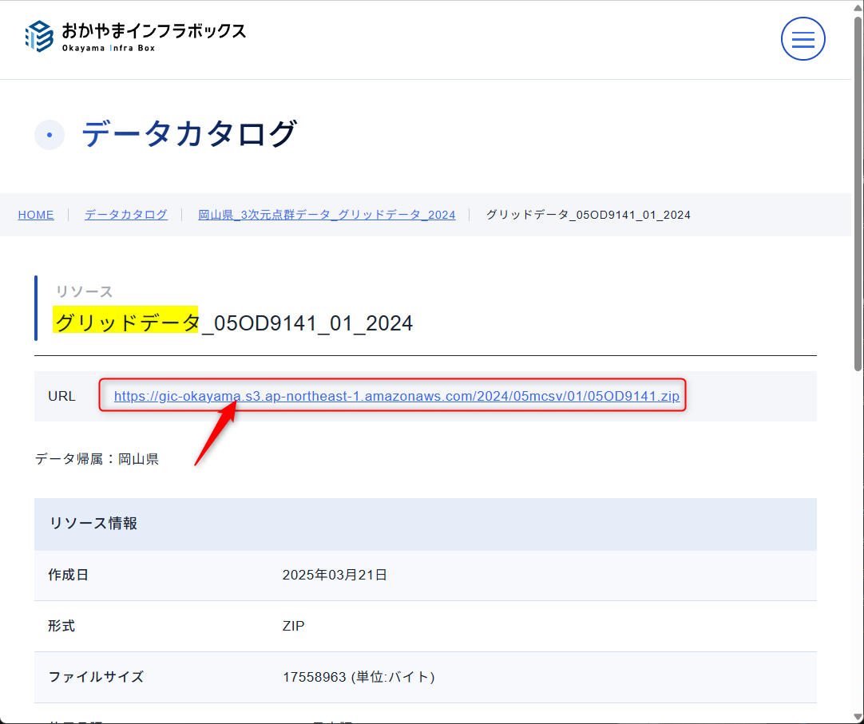The height and width of the screenshot is (724, 864).
Task: Click the ファイルサイズ value 17558963
Action: (x=315, y=677)
